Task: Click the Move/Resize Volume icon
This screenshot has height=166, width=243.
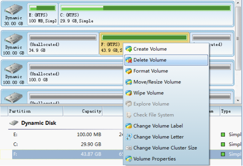Action: click(128, 82)
